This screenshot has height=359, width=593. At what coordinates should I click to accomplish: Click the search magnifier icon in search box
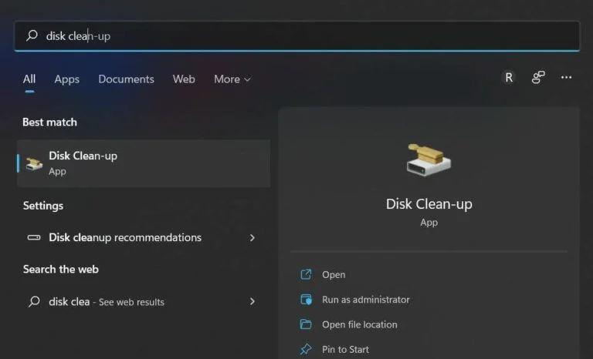pyautogui.click(x=32, y=35)
